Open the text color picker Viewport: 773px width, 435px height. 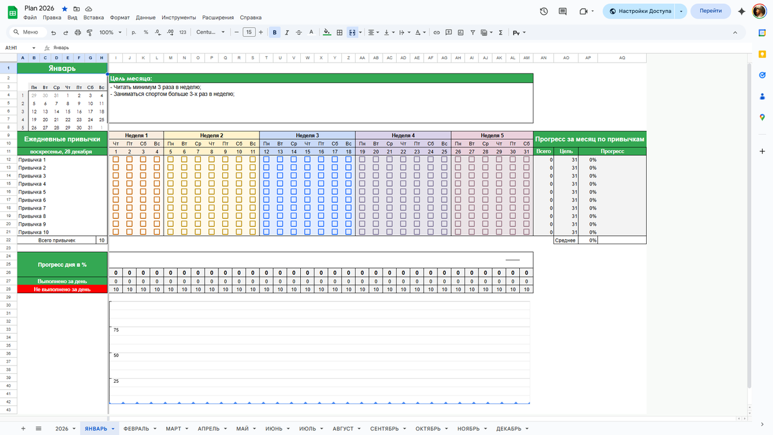[x=312, y=32]
